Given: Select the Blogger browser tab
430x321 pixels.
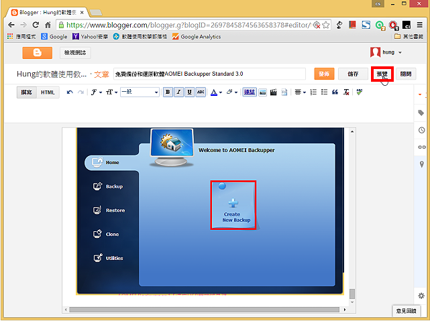Looking at the screenshot, I should click(x=48, y=13).
